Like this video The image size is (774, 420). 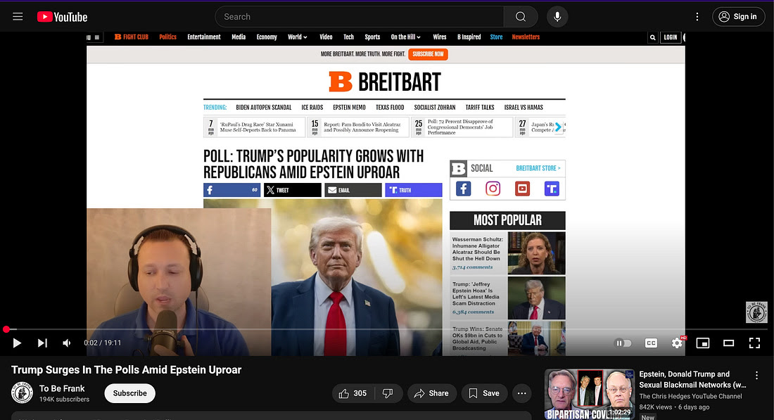click(353, 393)
